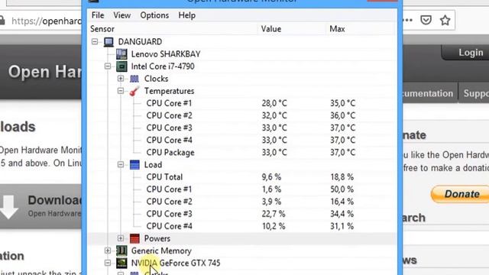Viewport: 489px width, 275px height.
Task: Open the page actions ellipsis menu
Action: coord(408,21)
